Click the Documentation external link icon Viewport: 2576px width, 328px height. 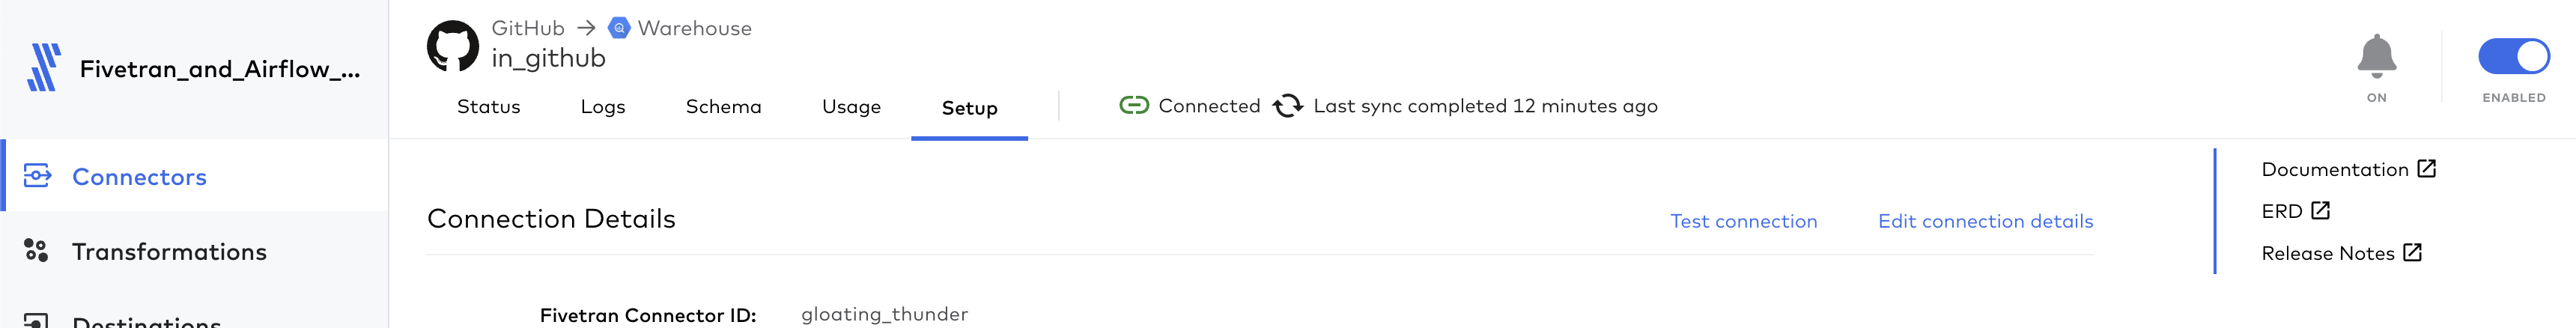click(2426, 169)
